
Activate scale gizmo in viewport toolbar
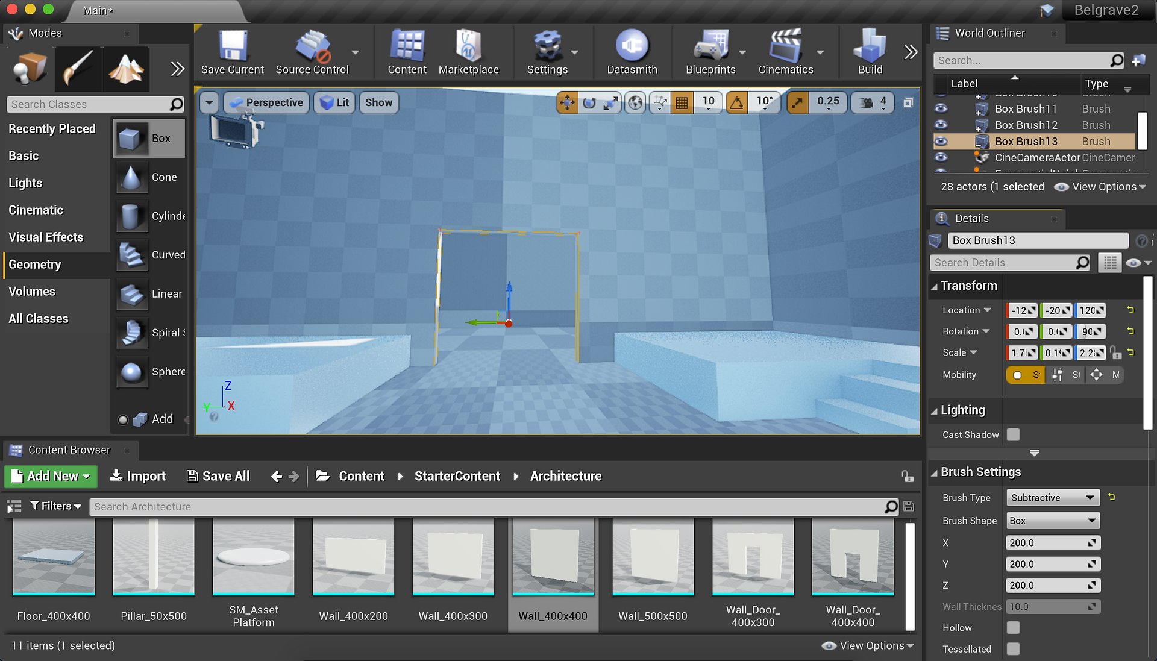coord(610,103)
